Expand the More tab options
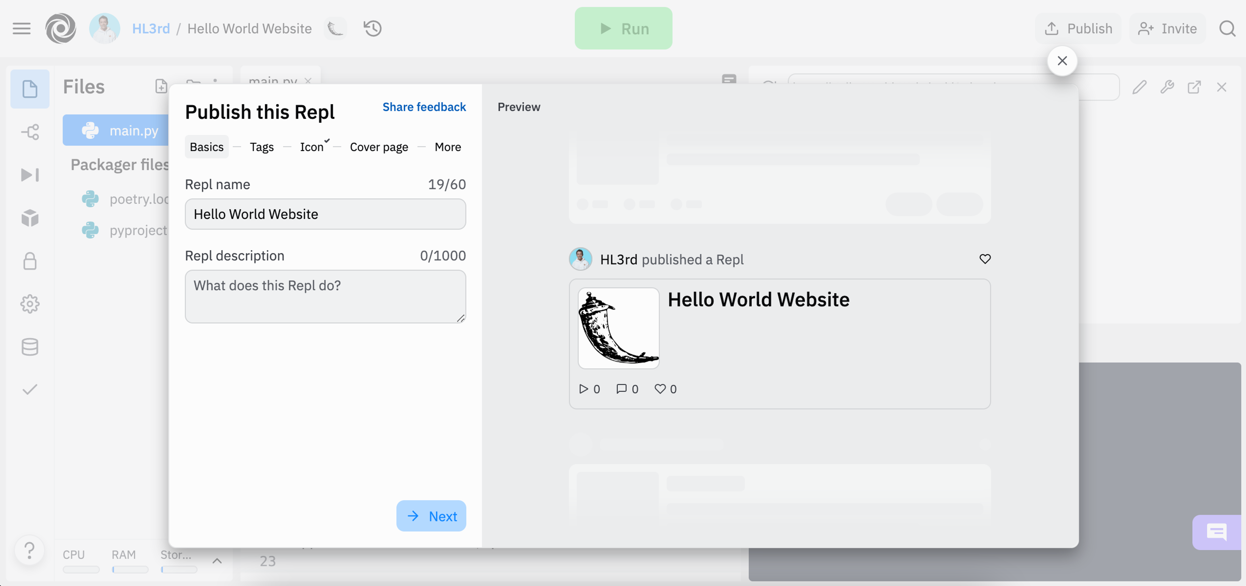This screenshot has height=586, width=1246. pos(447,146)
